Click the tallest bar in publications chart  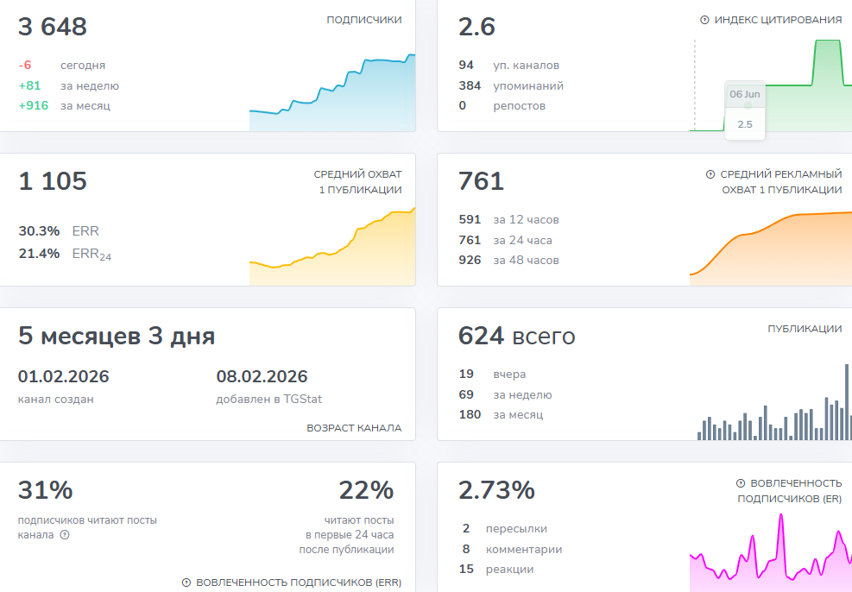pos(847,402)
